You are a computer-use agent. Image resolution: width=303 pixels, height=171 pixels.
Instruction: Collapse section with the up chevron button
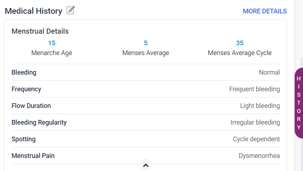(x=146, y=165)
